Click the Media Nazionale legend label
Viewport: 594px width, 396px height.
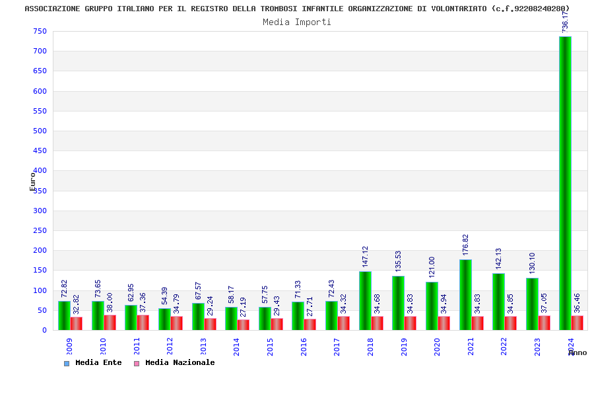coord(180,362)
